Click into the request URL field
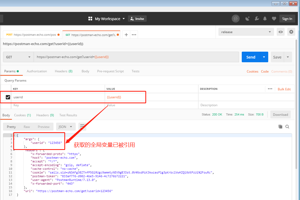Screen dimensions: 300x200 (x=136, y=57)
